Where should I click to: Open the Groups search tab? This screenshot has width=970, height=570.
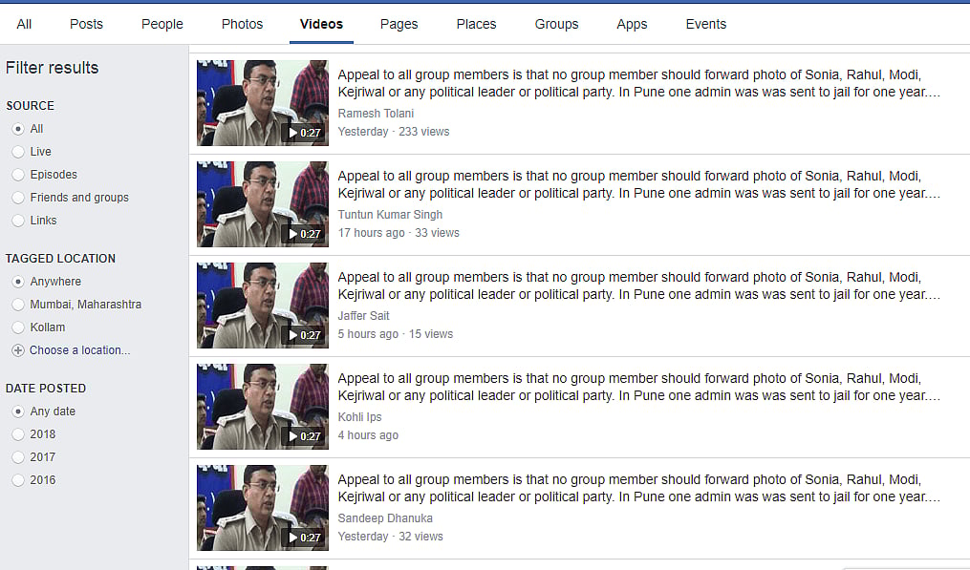pyautogui.click(x=556, y=24)
